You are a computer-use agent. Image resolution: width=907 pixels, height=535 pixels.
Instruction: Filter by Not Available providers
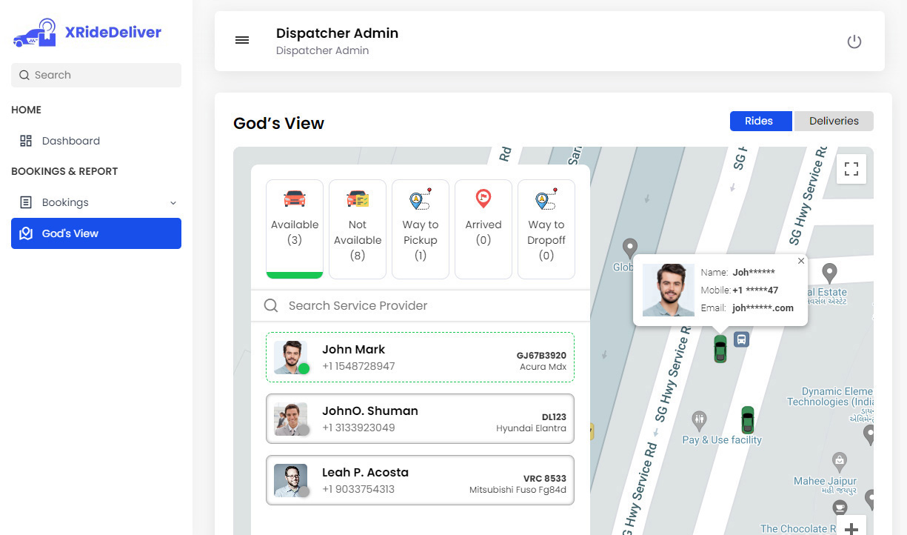click(358, 228)
